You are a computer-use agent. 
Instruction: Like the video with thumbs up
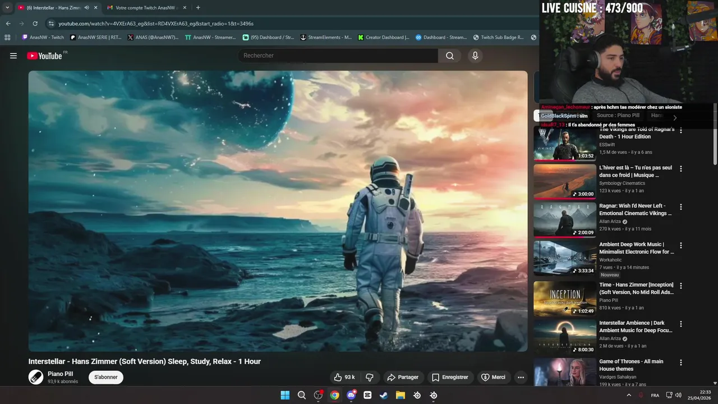click(344, 377)
